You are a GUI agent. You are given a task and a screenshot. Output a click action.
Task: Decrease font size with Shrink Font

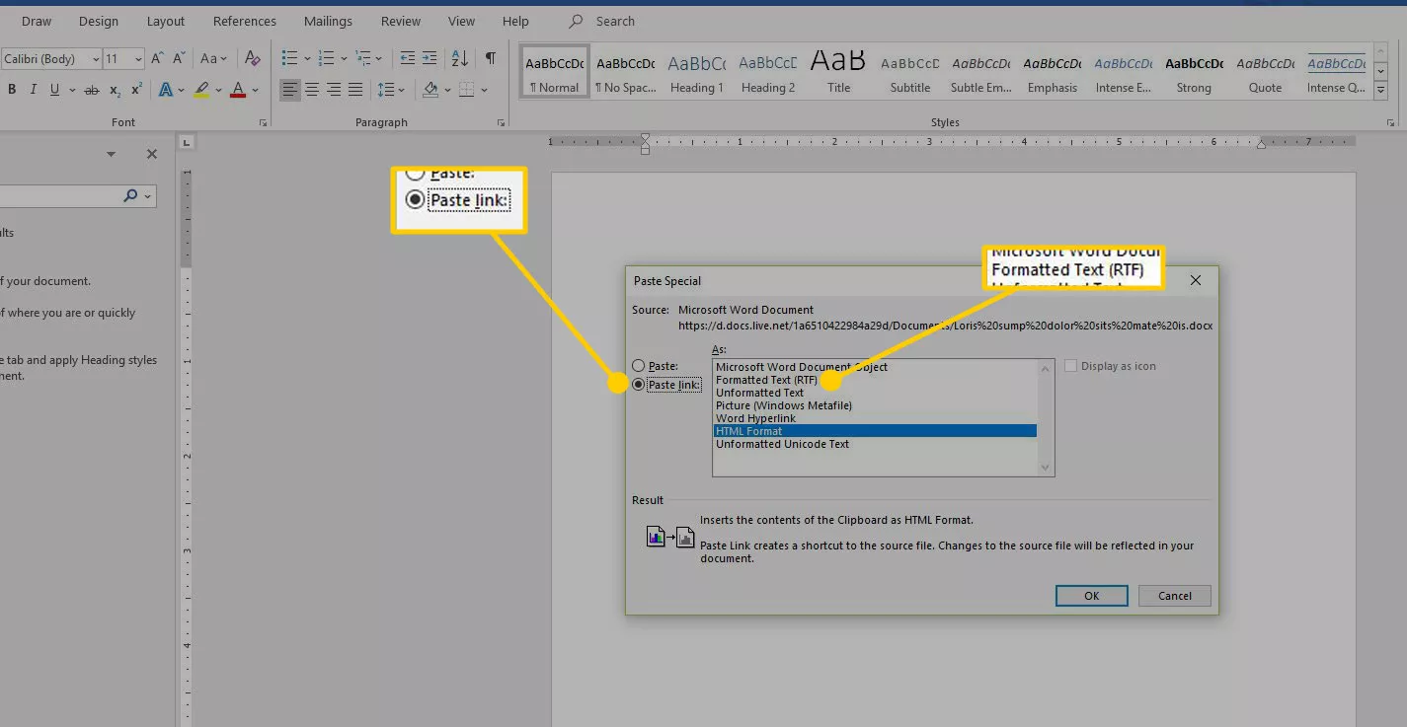click(181, 59)
